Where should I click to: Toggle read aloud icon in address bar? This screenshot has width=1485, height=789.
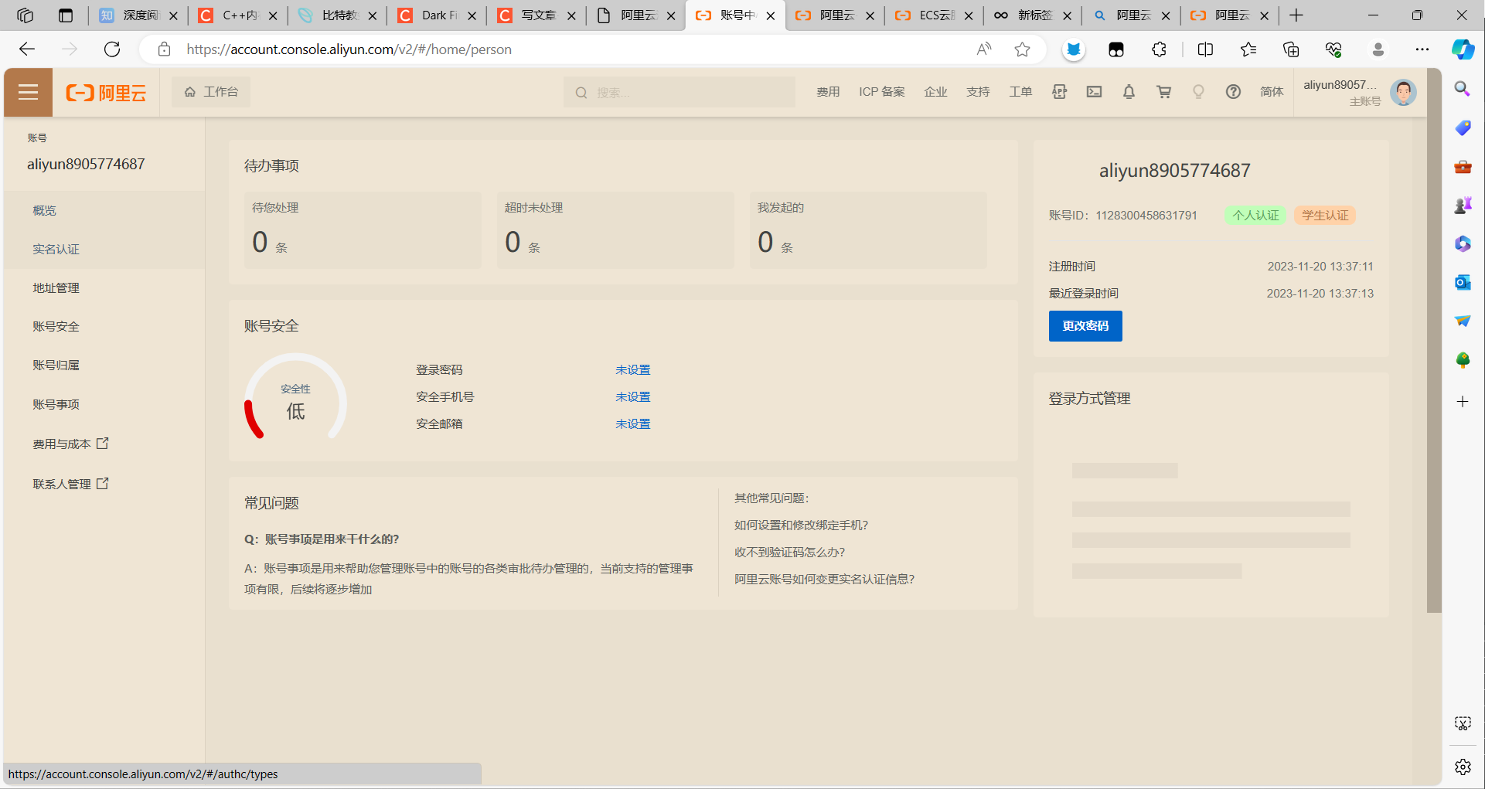click(983, 49)
